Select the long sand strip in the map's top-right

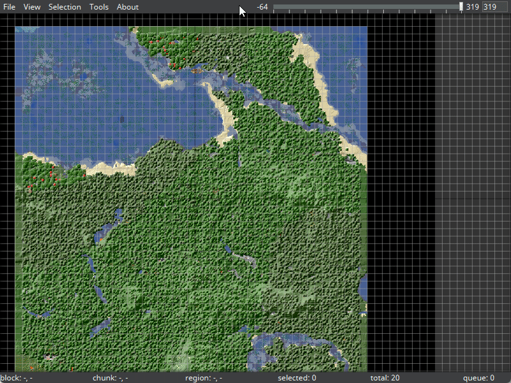(x=323, y=83)
